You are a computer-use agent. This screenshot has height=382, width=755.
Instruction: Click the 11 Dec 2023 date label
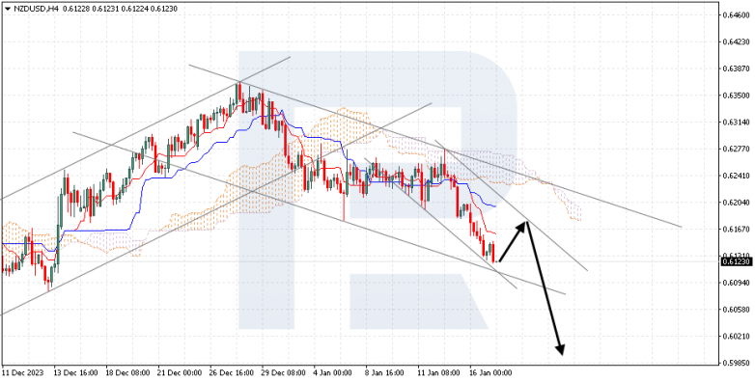(x=23, y=373)
